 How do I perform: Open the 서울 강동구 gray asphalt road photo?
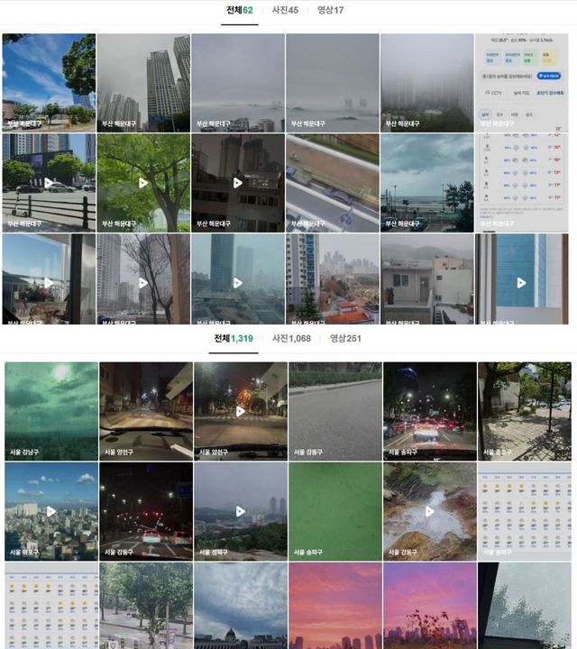(x=334, y=411)
